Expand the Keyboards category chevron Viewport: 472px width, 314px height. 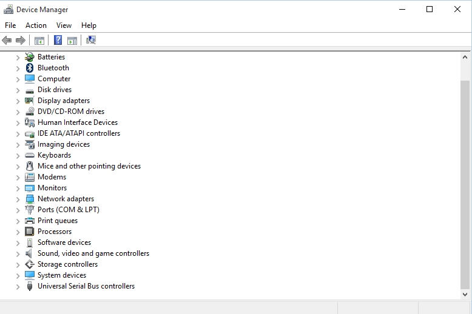[18, 156]
